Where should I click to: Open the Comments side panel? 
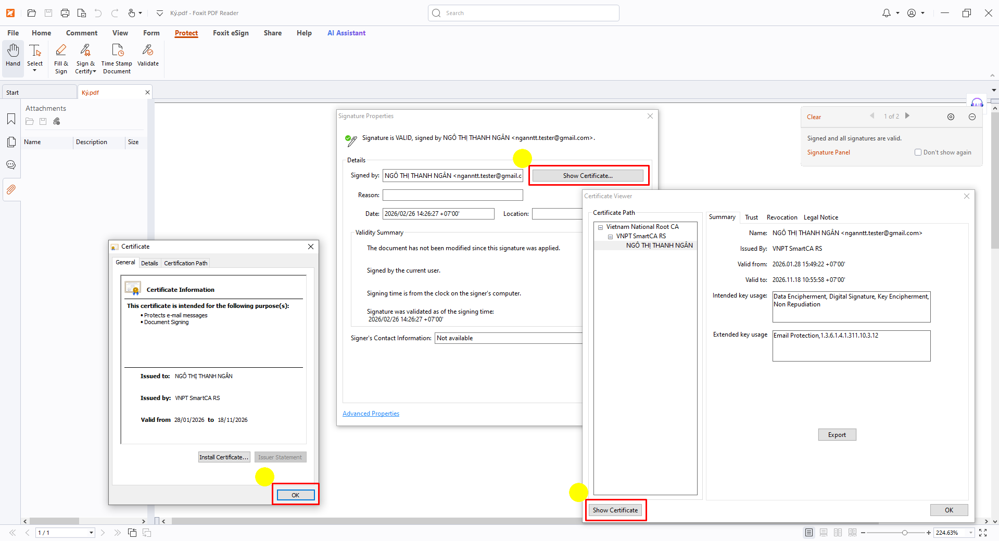pos(11,165)
